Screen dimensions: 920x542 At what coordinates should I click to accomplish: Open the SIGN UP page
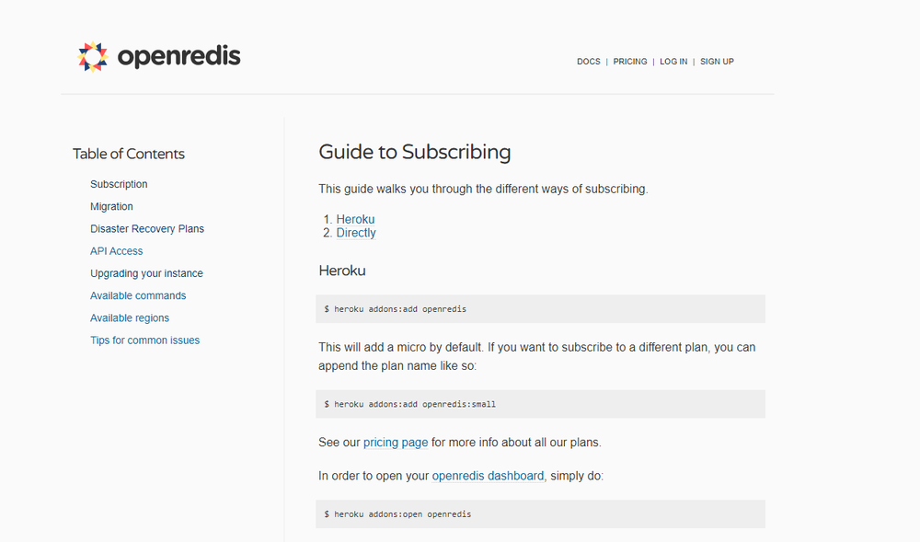[x=717, y=62]
